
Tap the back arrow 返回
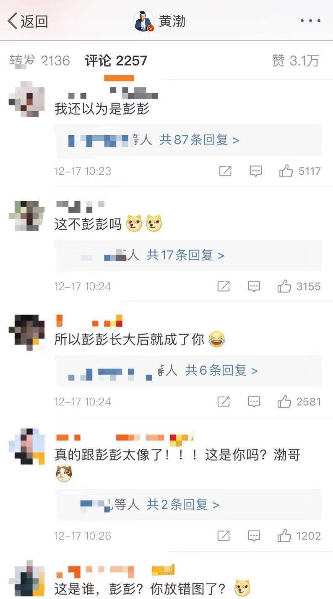(28, 21)
